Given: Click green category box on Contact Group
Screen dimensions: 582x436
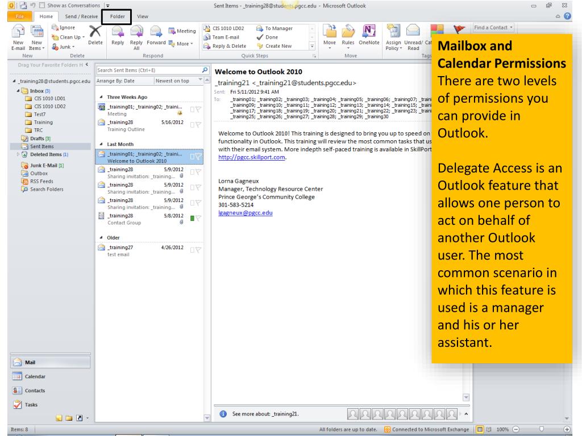Looking at the screenshot, I should (192, 219).
